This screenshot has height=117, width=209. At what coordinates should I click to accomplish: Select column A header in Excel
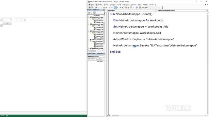coord(7,23)
